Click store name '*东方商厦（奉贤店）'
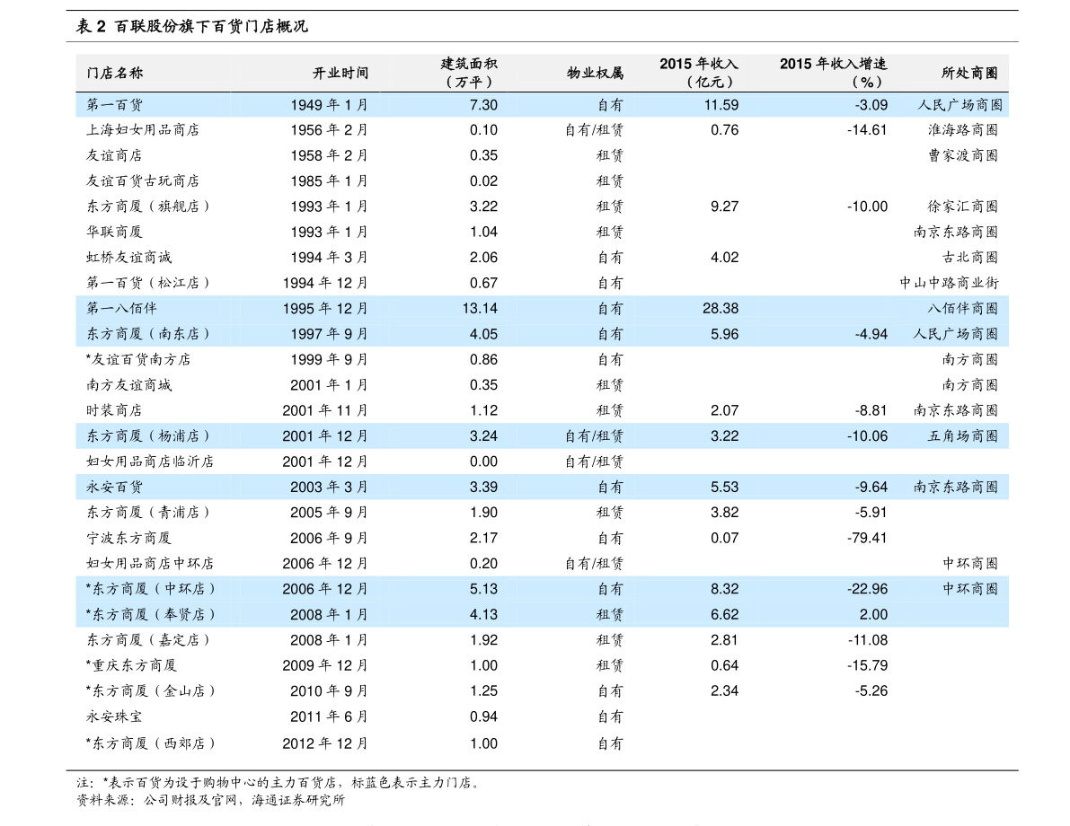Viewport: 1070px width, 826px height. [151, 614]
